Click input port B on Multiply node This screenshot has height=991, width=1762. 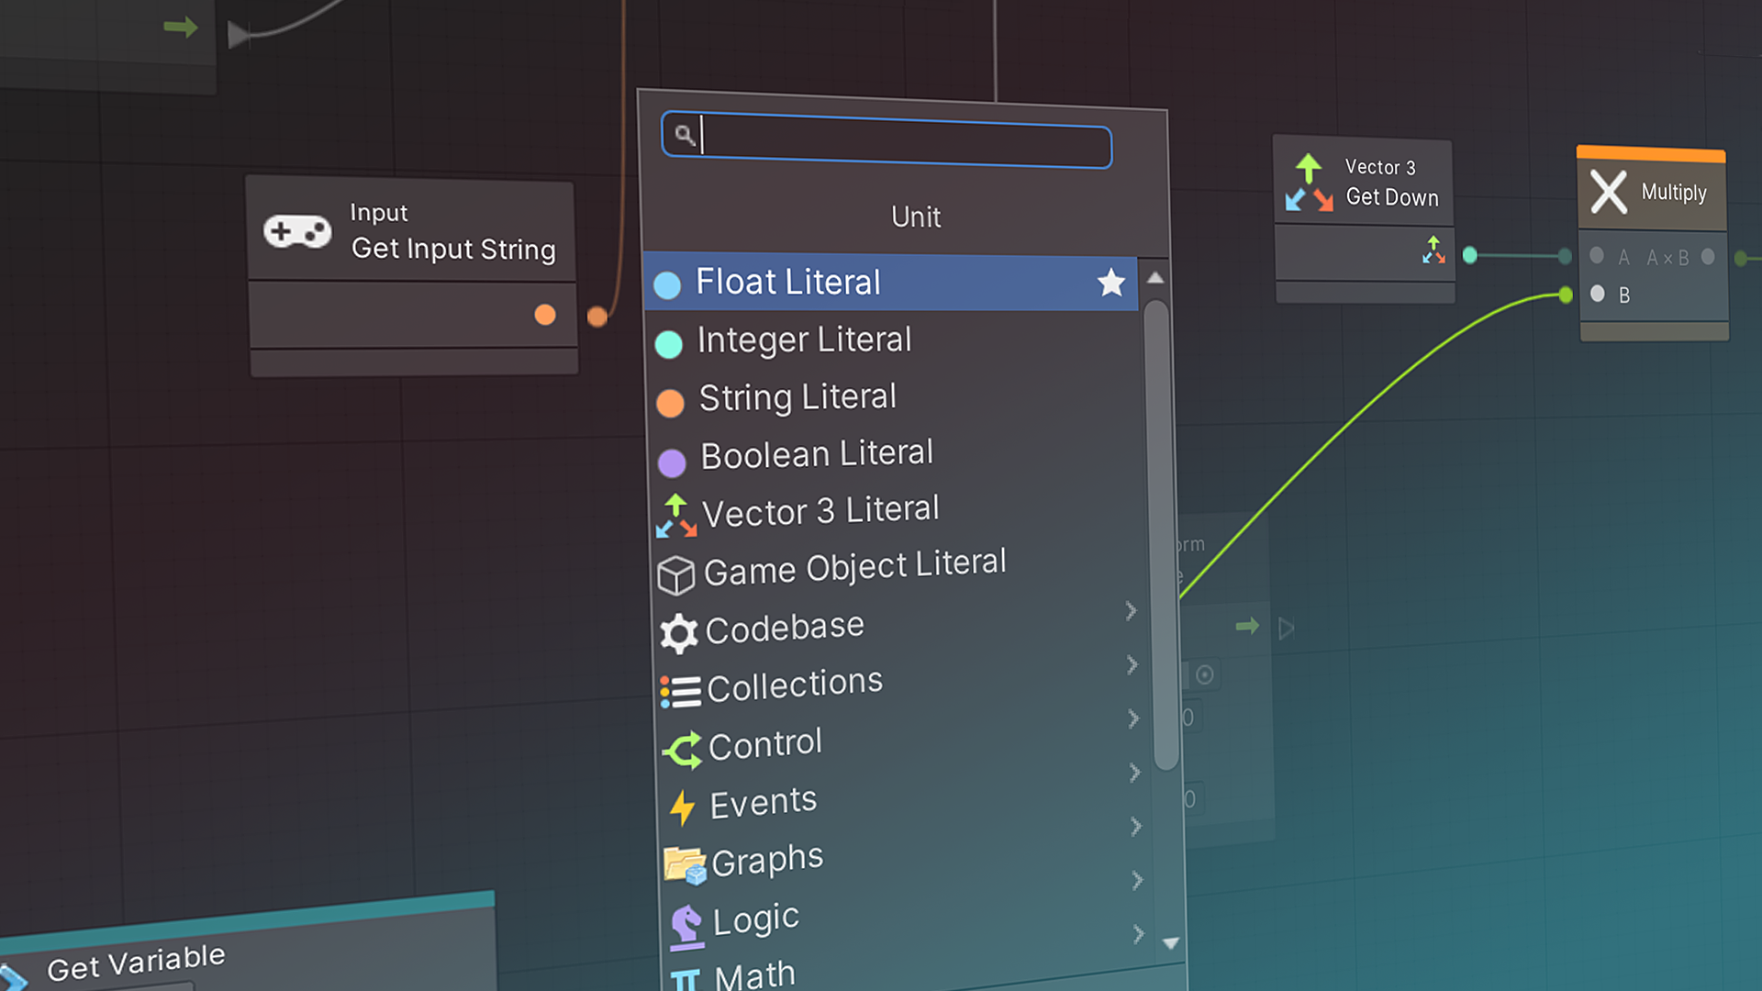pyautogui.click(x=1598, y=294)
